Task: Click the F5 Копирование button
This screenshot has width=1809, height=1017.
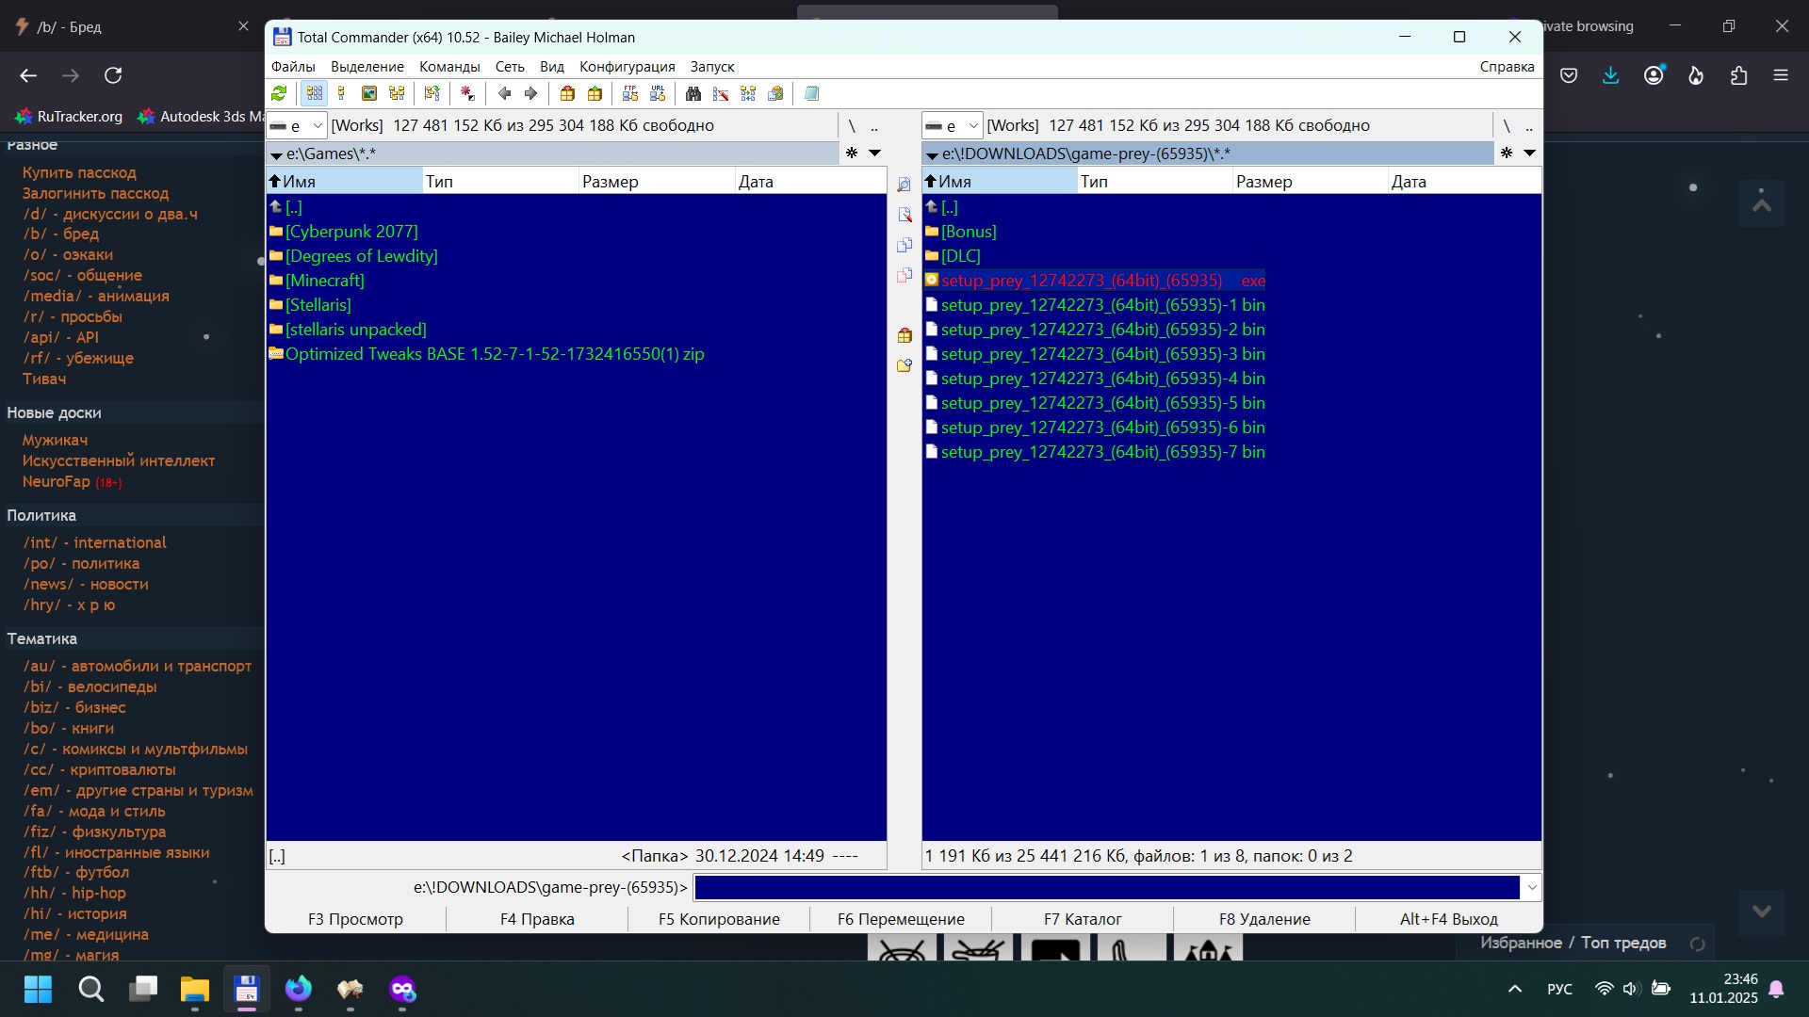Action: coord(719,919)
